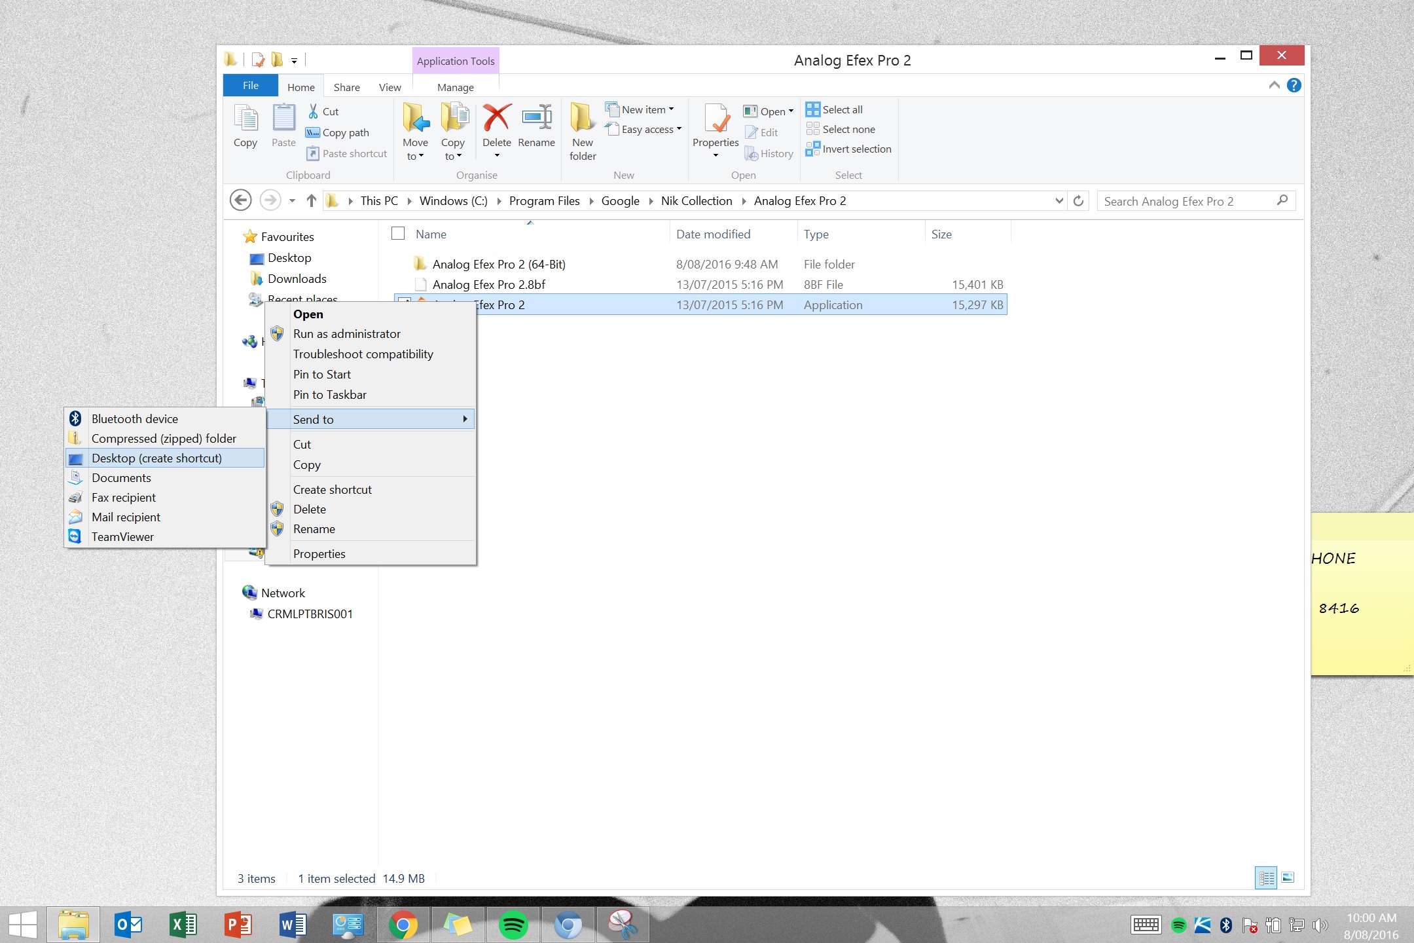The image size is (1414, 943).
Task: Click Nik Collection in breadcrumb path
Action: tap(696, 200)
